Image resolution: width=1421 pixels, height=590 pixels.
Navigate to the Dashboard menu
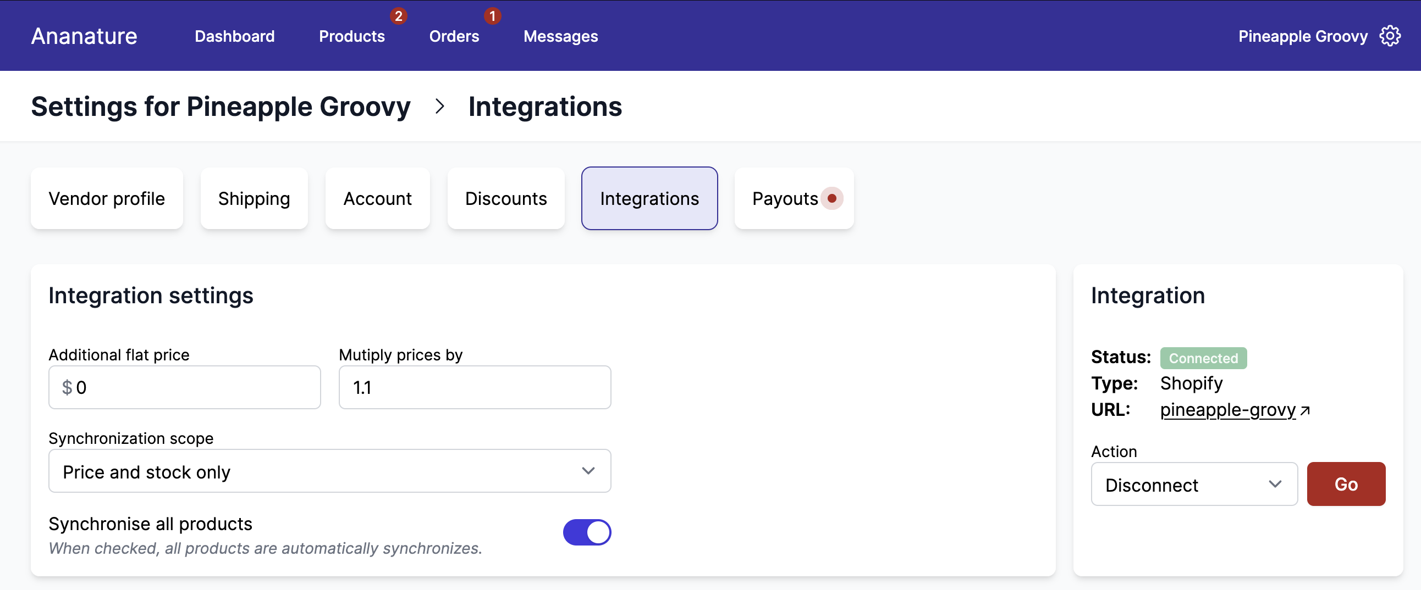click(x=234, y=36)
